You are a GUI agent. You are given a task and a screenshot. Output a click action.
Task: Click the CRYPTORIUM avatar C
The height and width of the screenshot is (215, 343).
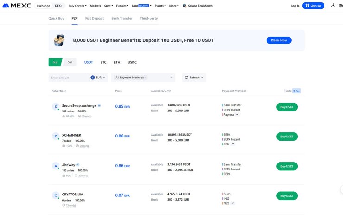click(x=56, y=195)
